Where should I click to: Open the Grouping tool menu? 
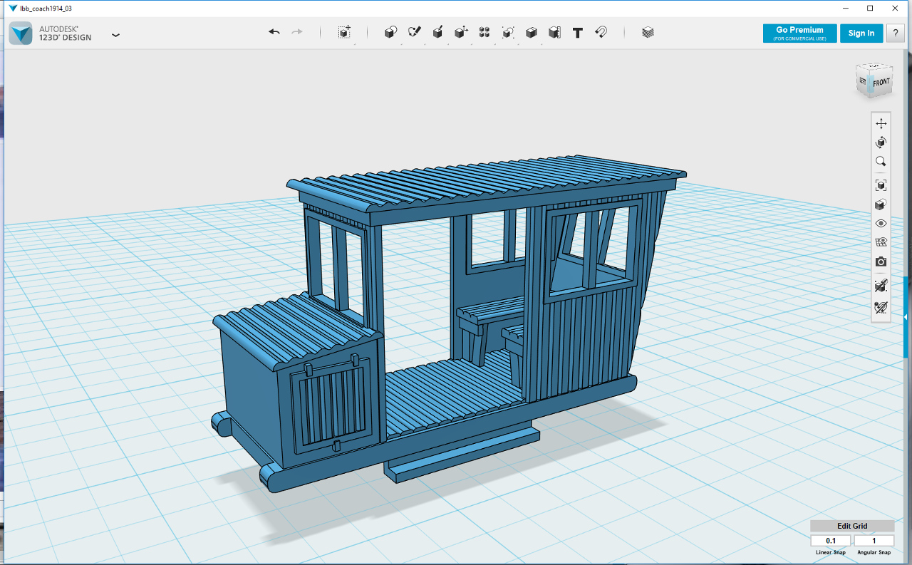pos(508,32)
